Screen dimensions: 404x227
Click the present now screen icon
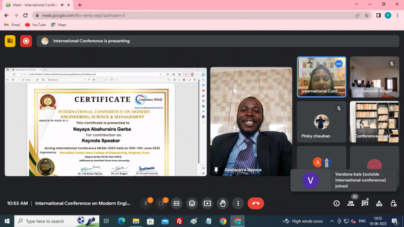click(207, 203)
